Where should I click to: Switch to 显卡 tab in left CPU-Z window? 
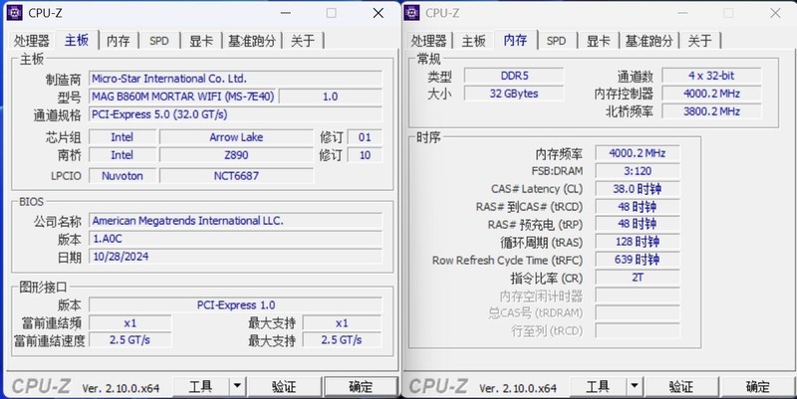[201, 41]
